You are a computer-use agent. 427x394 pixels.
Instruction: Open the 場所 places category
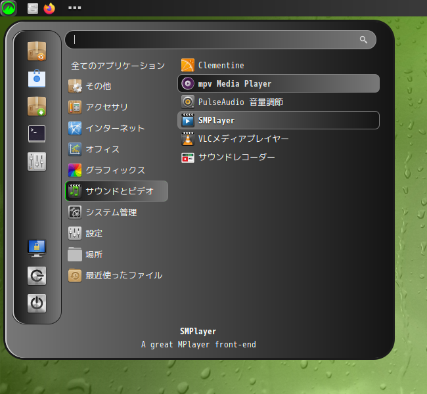click(117, 254)
